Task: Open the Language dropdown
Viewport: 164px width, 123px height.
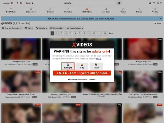Action: tap(9, 3)
